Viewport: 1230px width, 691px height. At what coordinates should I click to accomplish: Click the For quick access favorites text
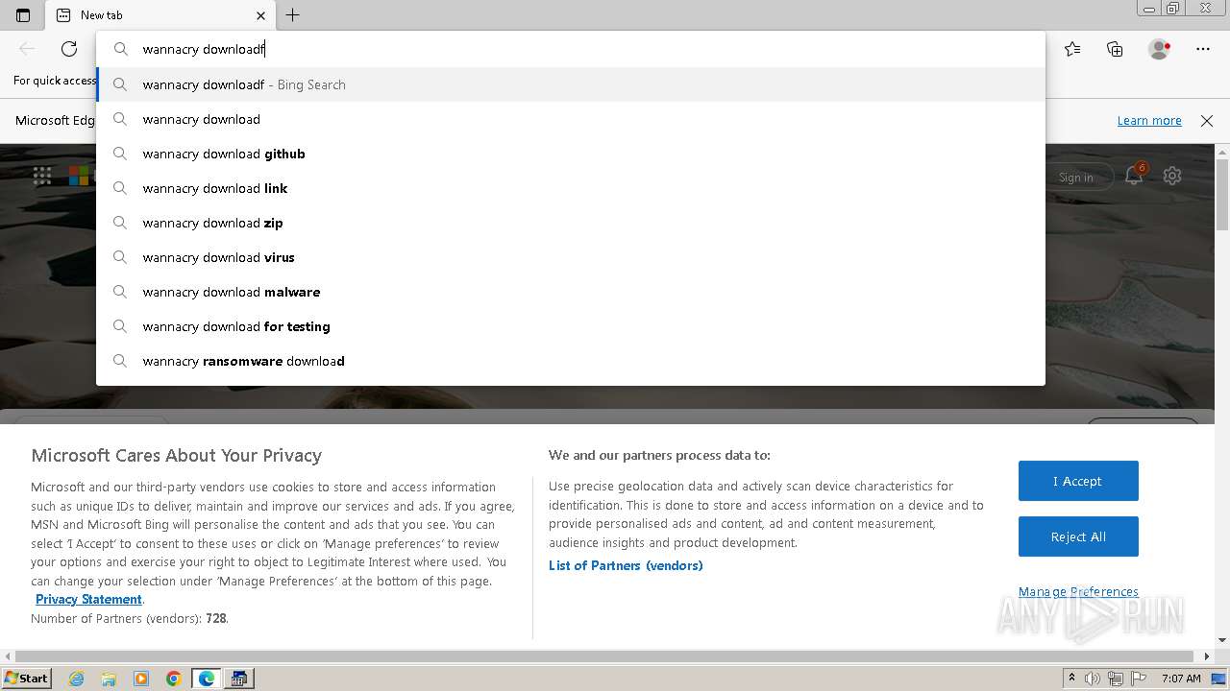click(x=54, y=81)
